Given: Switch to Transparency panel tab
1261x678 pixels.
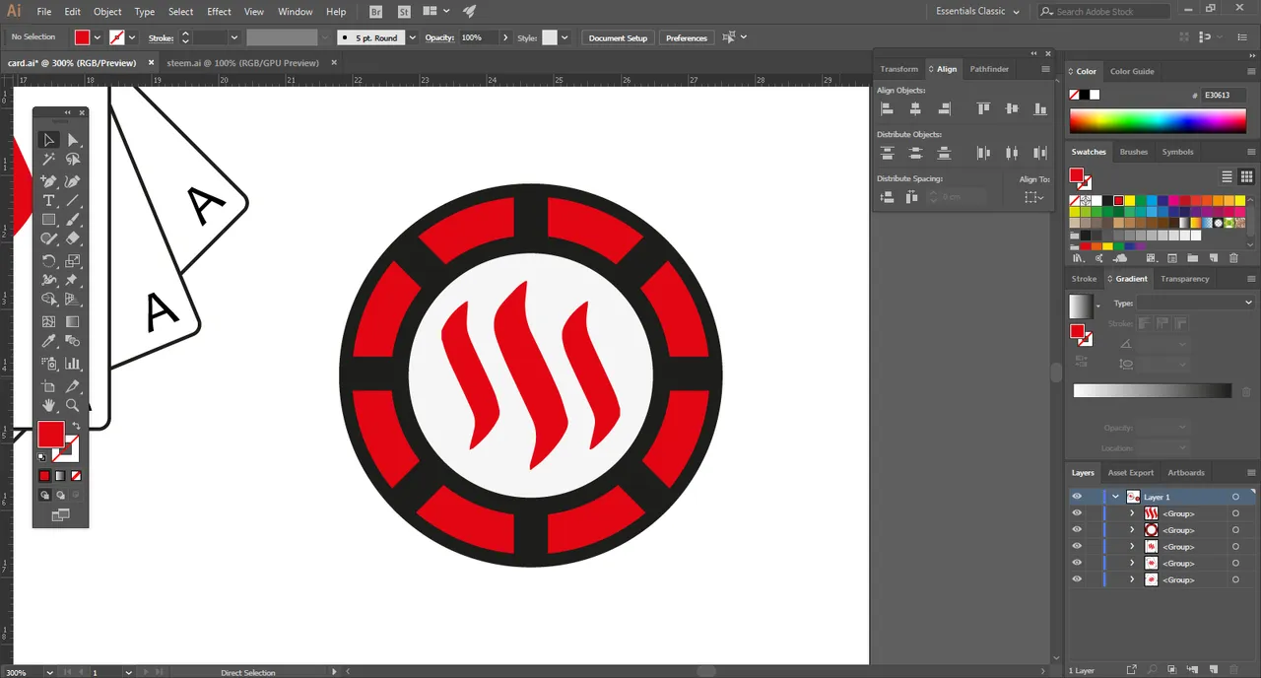Looking at the screenshot, I should pyautogui.click(x=1184, y=279).
